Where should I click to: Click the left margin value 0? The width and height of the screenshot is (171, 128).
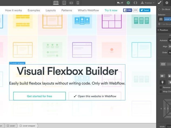point(161,109)
